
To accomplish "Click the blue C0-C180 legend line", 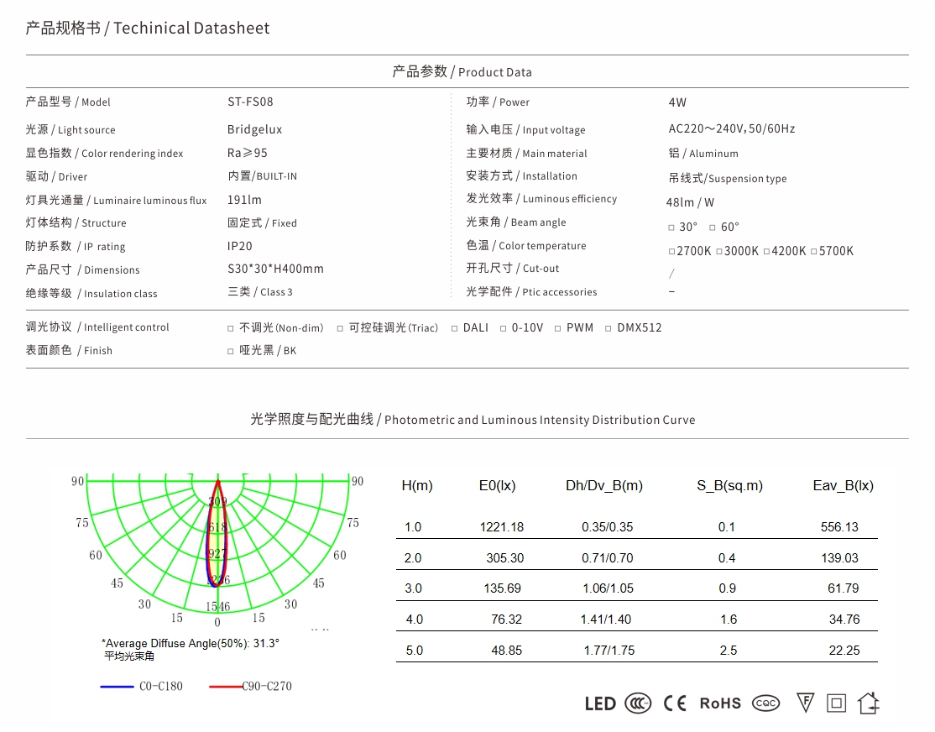I will [x=117, y=687].
